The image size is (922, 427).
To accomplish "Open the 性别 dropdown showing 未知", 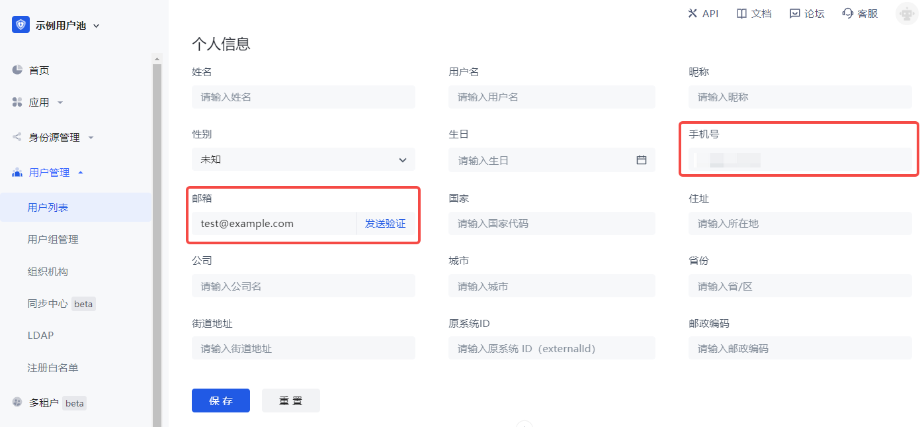I will [303, 160].
